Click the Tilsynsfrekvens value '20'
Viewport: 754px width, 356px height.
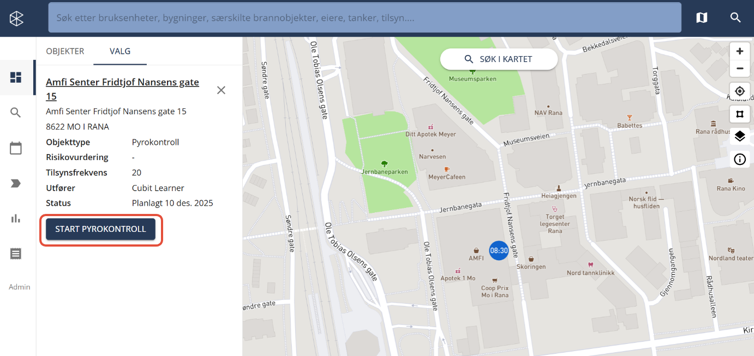(x=136, y=173)
